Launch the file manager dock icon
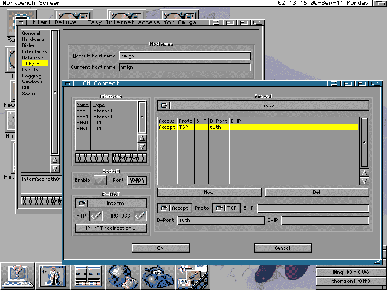This screenshot has width=387, height=290. (x=88, y=276)
